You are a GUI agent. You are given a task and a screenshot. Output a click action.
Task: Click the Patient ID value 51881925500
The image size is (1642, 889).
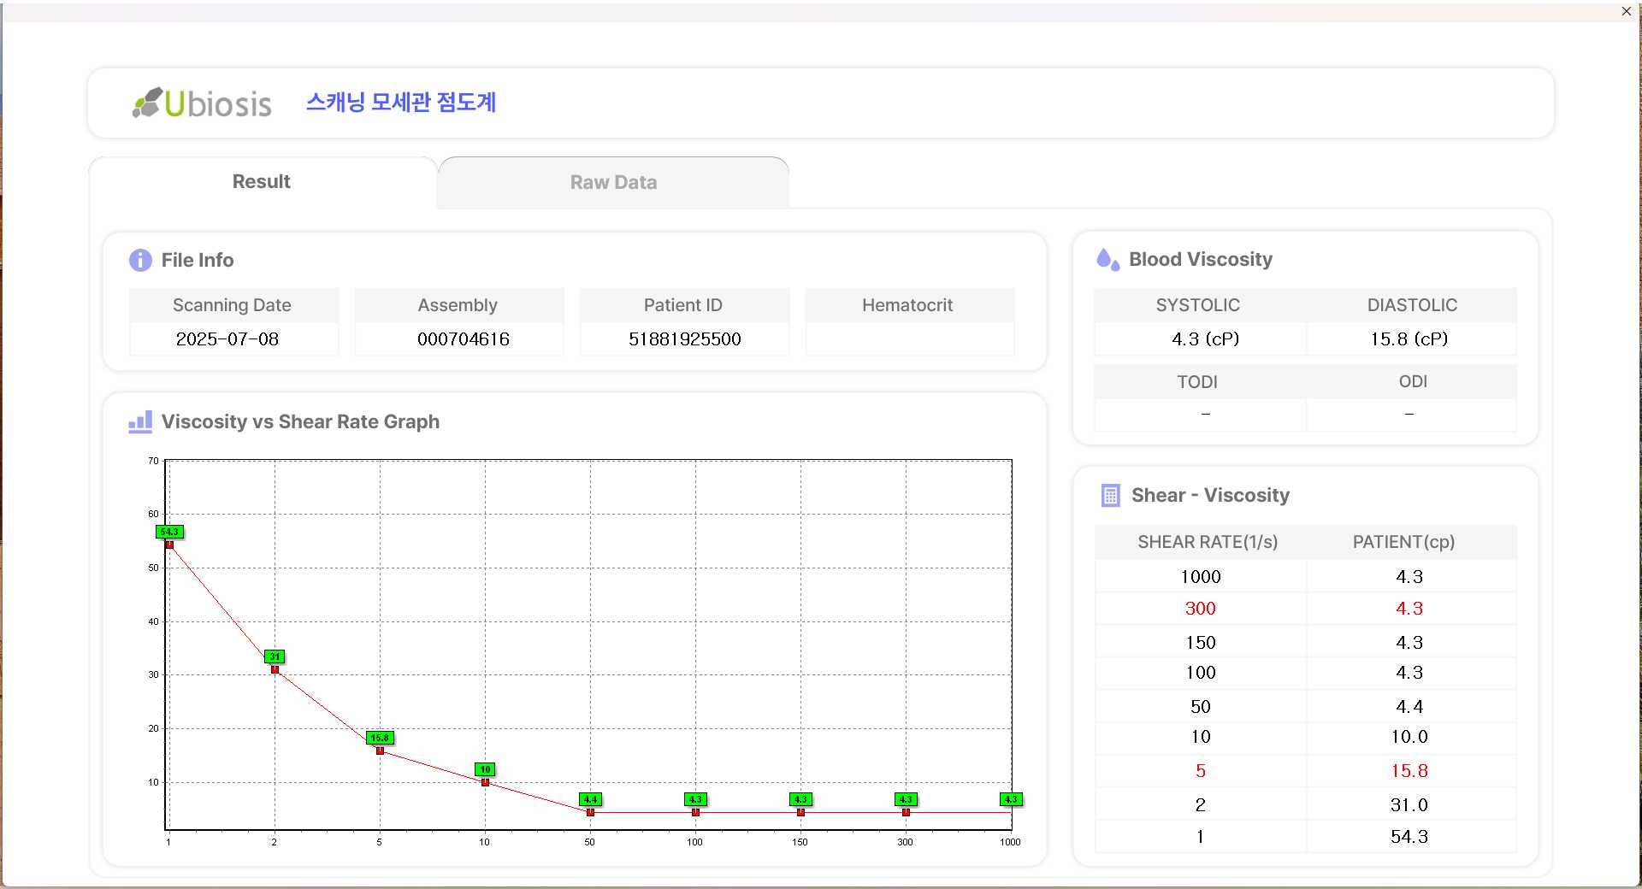pyautogui.click(x=684, y=339)
